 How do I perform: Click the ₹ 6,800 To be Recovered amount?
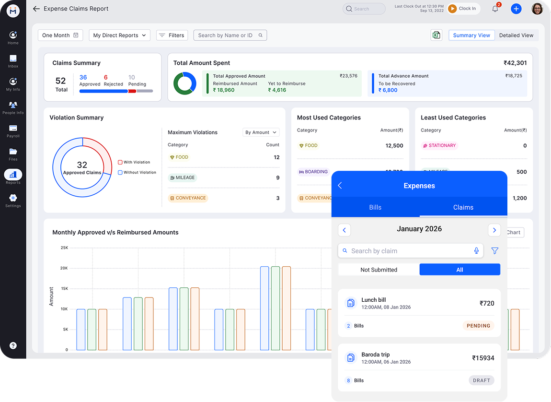pos(388,90)
